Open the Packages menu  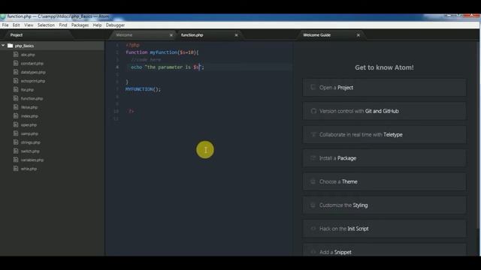pyautogui.click(x=80, y=25)
